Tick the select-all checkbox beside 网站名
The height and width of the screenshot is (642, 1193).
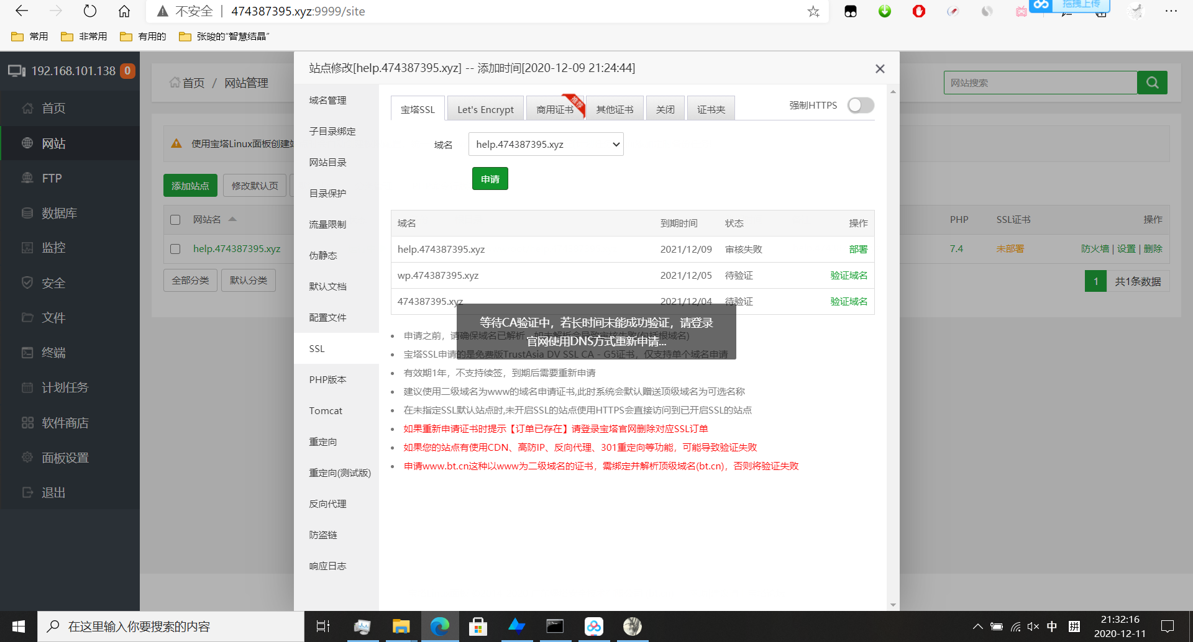point(175,220)
